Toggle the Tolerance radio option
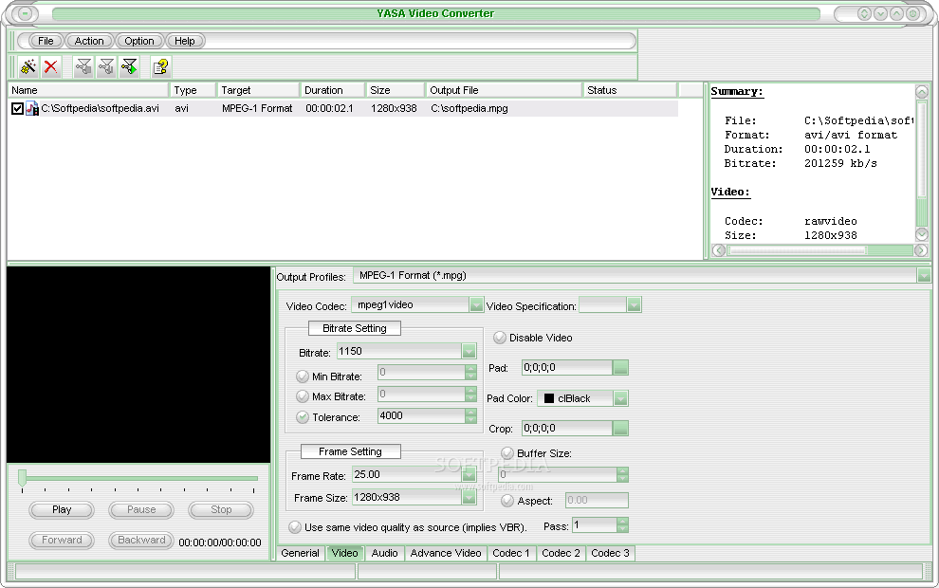 tap(303, 416)
